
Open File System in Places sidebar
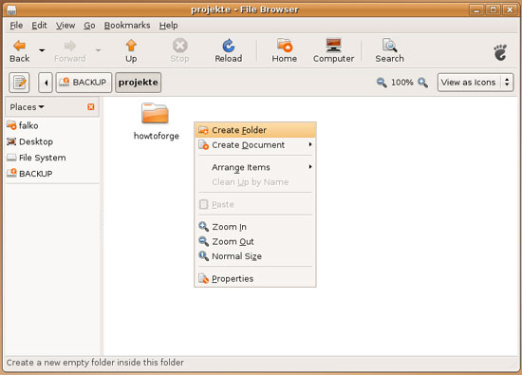[52, 158]
